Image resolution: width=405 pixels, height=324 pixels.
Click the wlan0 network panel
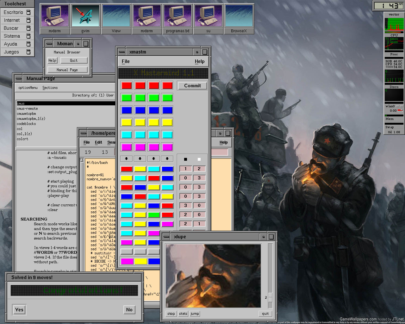coord(394,108)
